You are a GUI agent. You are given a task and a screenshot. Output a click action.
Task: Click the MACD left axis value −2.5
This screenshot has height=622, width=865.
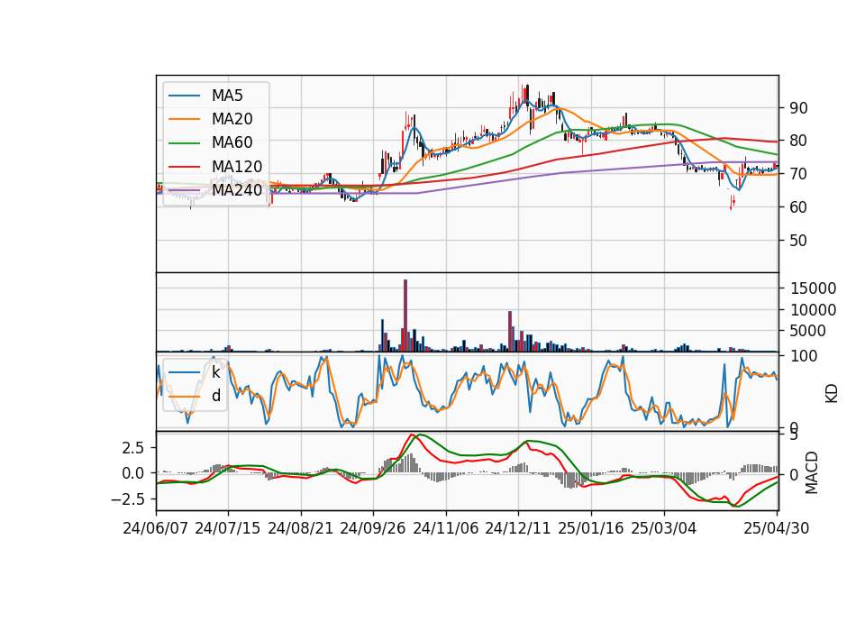(x=128, y=499)
